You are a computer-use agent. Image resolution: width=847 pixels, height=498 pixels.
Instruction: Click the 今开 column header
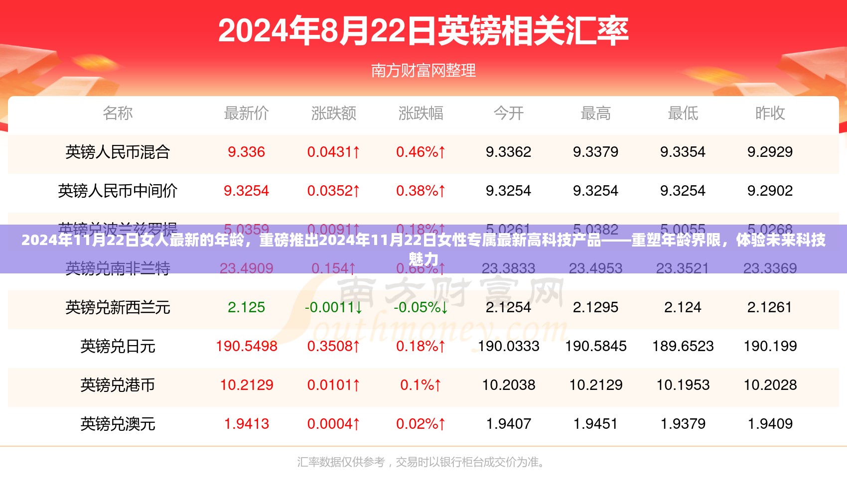point(508,113)
